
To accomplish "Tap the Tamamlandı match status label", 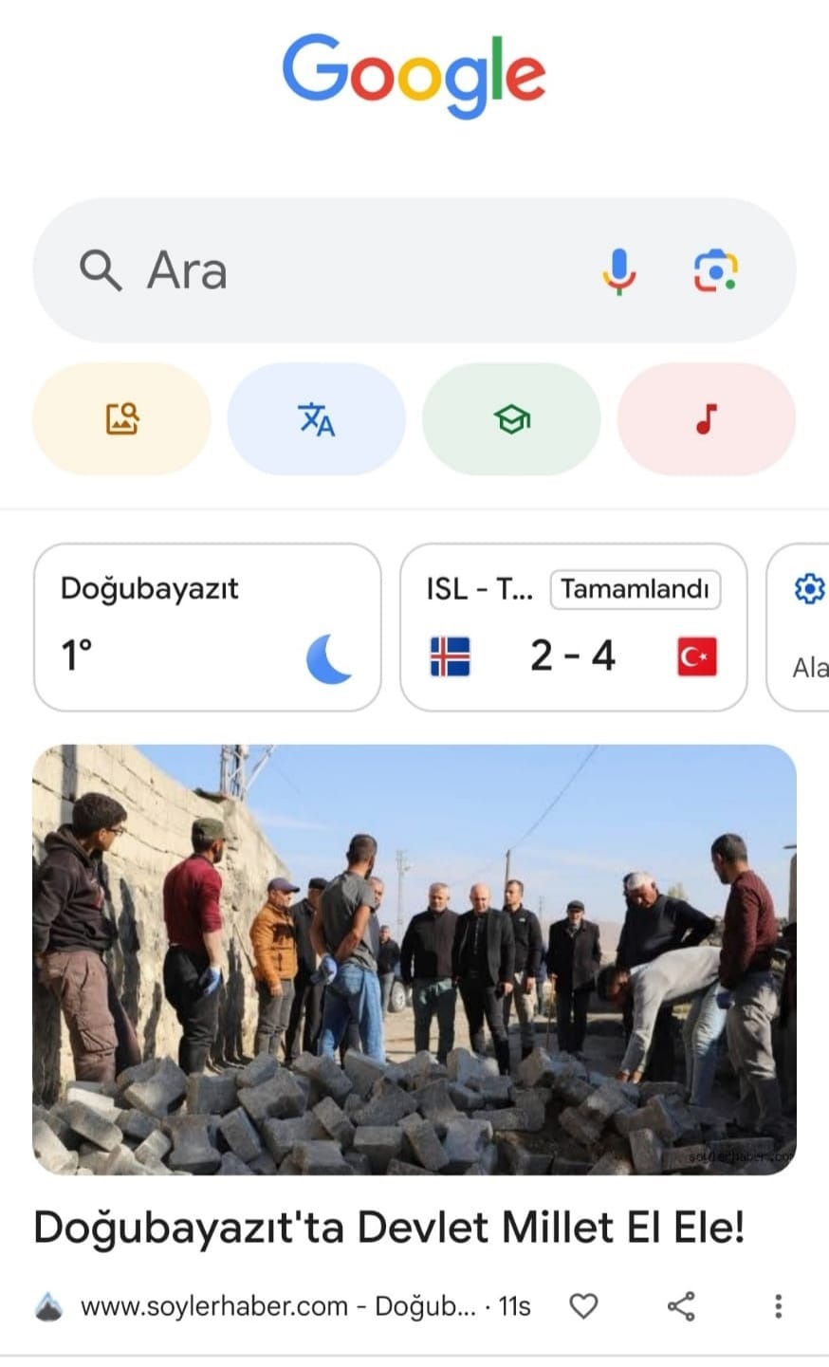I will (636, 589).
